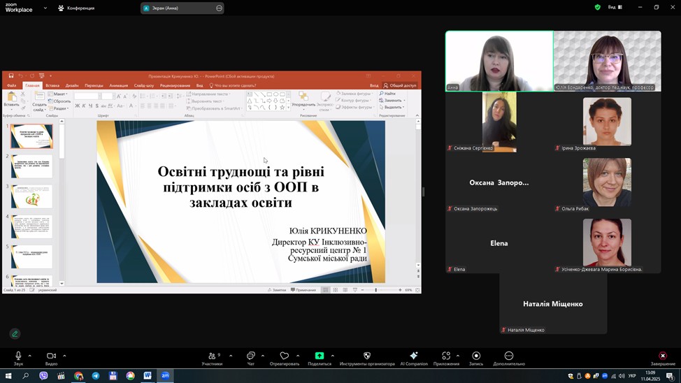Start recording with the Запись button

[476, 356]
